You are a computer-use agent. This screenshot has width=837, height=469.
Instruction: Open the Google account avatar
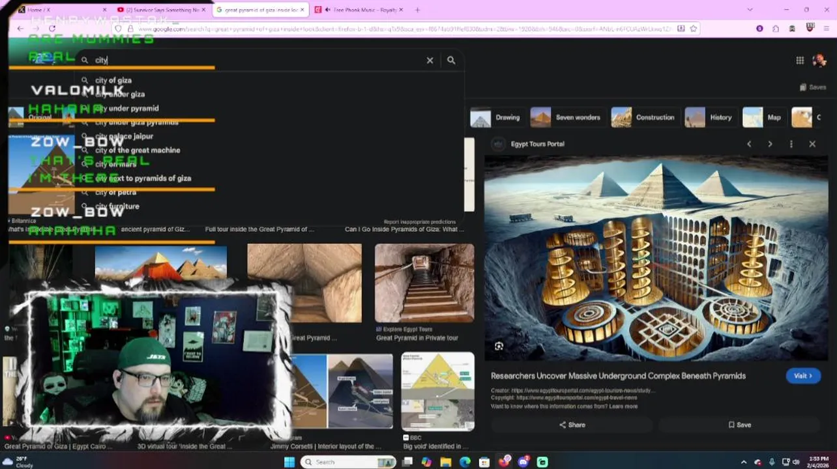pos(819,60)
